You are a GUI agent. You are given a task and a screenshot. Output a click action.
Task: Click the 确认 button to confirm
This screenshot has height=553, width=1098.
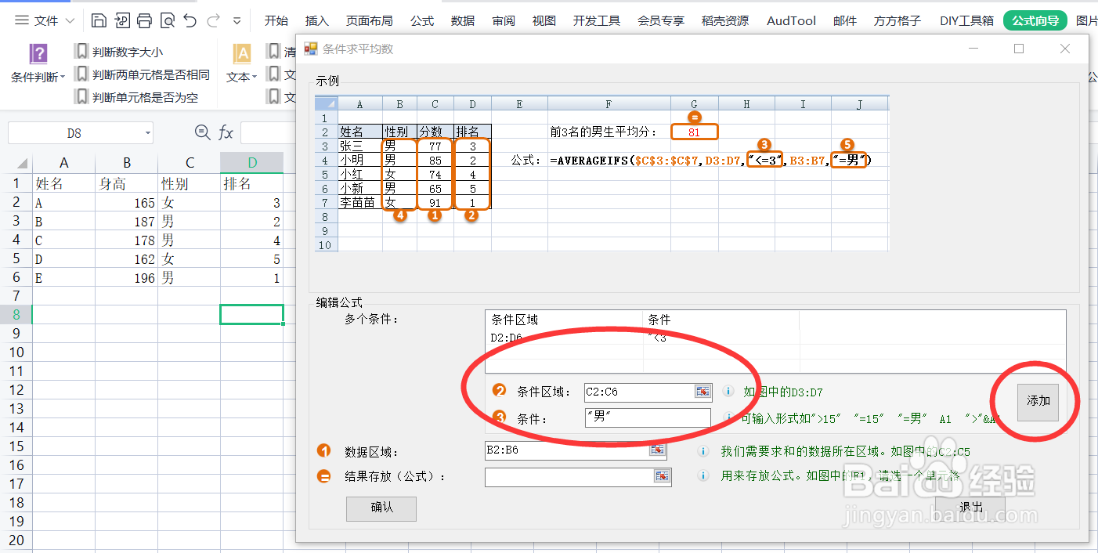[x=381, y=509]
